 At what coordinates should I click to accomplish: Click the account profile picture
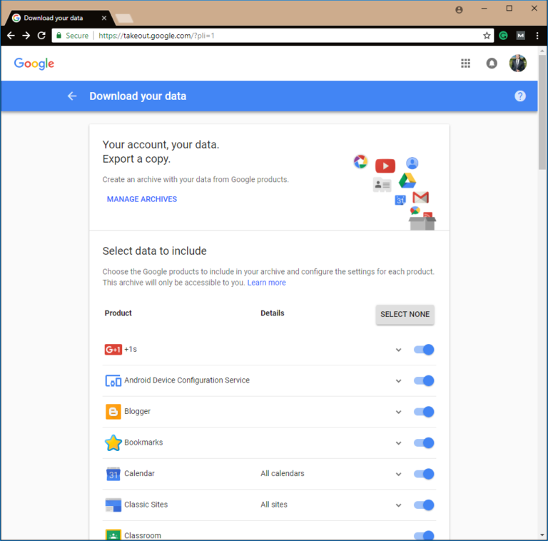[x=517, y=64]
